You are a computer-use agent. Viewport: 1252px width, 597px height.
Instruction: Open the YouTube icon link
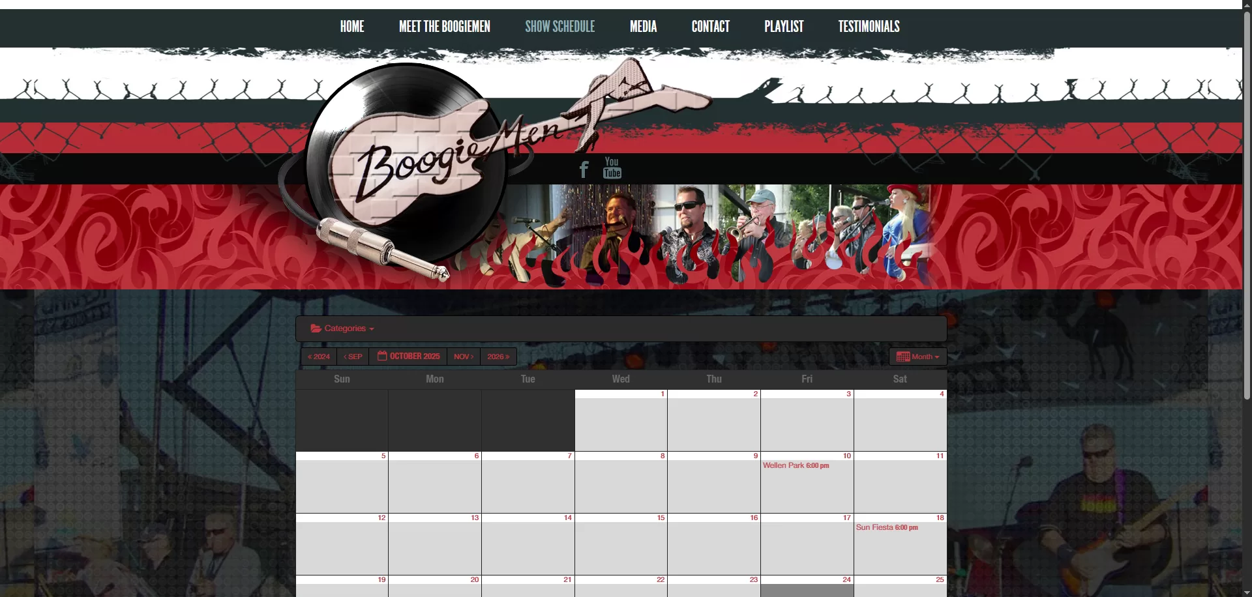(x=612, y=167)
